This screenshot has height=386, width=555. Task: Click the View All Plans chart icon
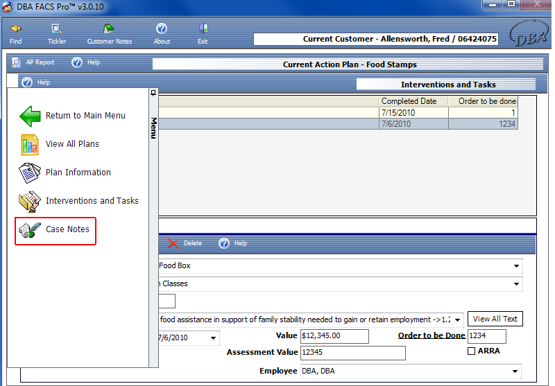[x=30, y=145]
